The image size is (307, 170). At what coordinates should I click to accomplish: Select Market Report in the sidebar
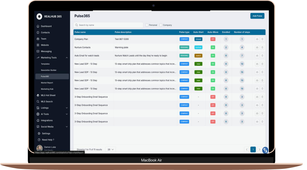[47, 82]
